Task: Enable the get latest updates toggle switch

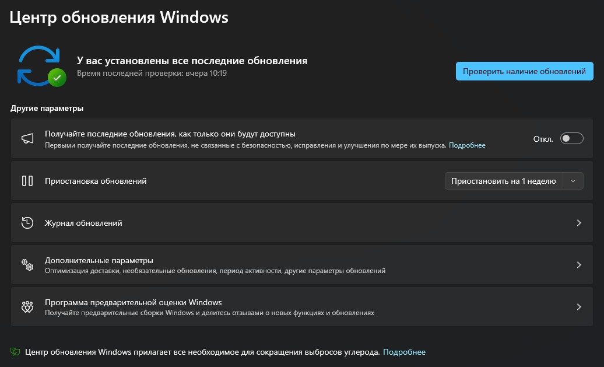Action: [x=571, y=139]
